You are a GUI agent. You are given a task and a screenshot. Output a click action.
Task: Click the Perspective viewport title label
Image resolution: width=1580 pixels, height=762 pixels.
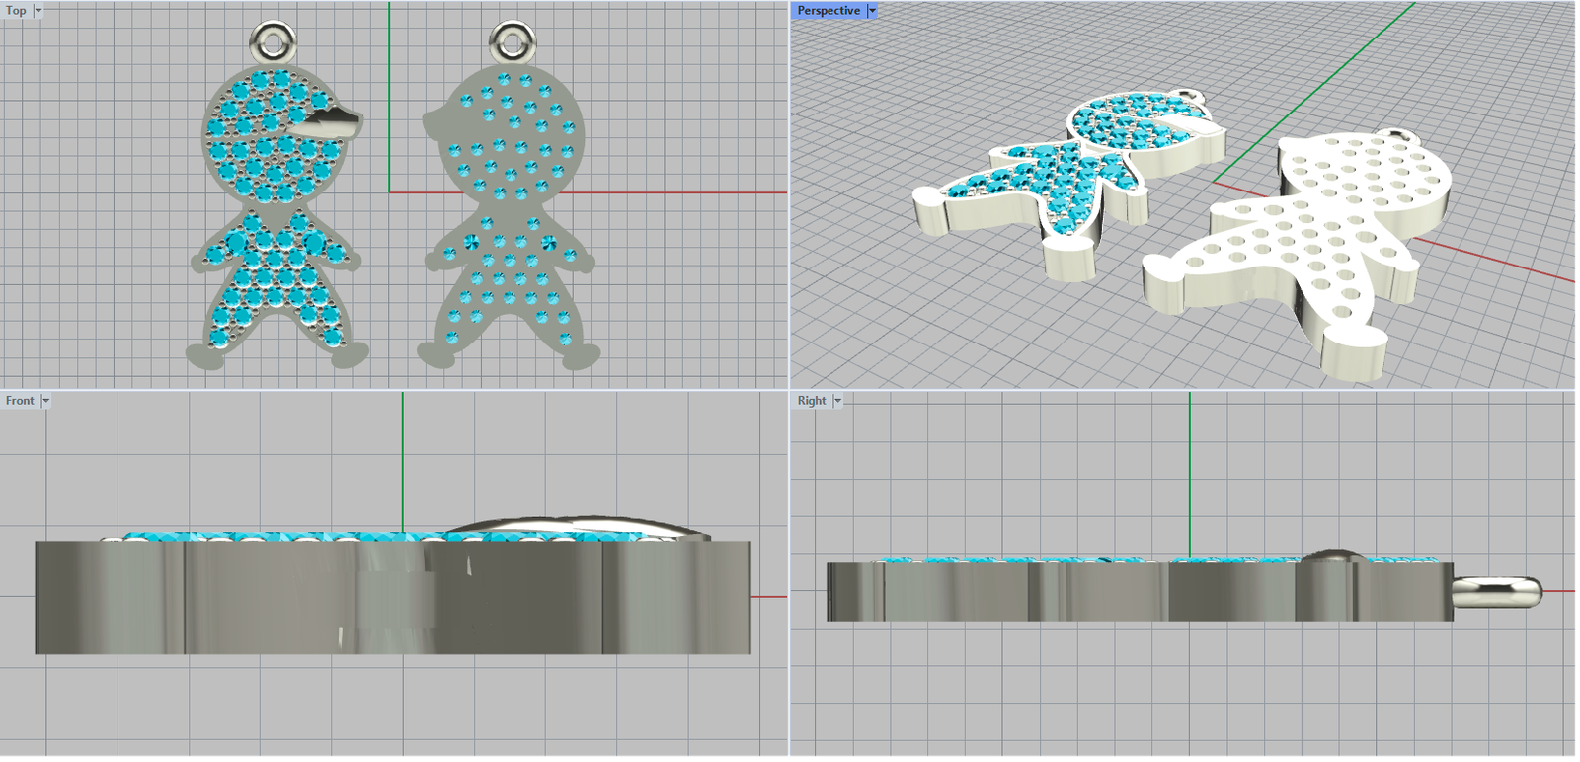(x=828, y=11)
